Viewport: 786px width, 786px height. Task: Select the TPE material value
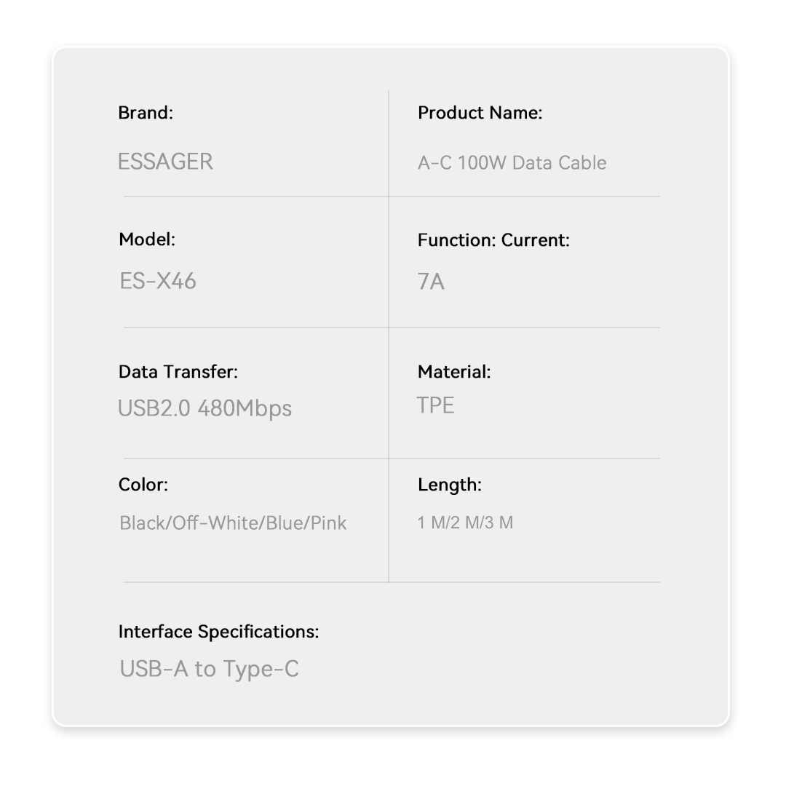435,405
